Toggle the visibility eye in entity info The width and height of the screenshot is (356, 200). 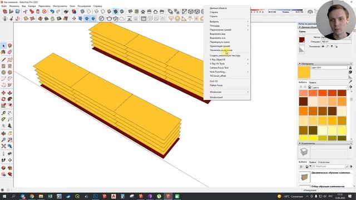coord(323,47)
